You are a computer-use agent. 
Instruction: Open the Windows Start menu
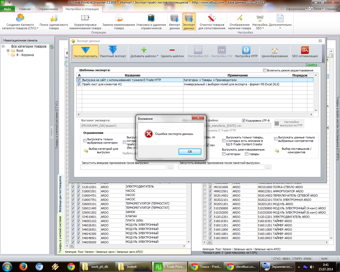tap(7, 266)
